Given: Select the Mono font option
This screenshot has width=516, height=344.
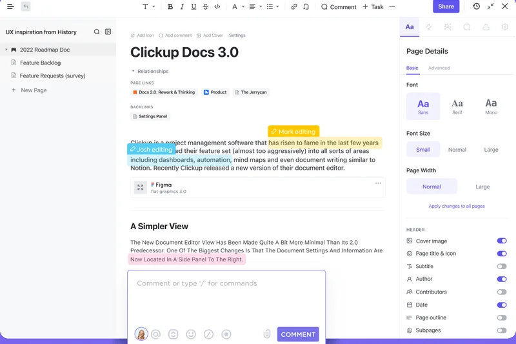Looking at the screenshot, I should click(x=491, y=106).
